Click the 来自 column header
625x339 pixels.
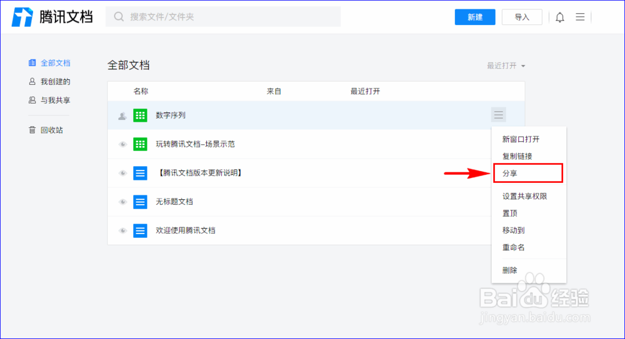click(274, 91)
